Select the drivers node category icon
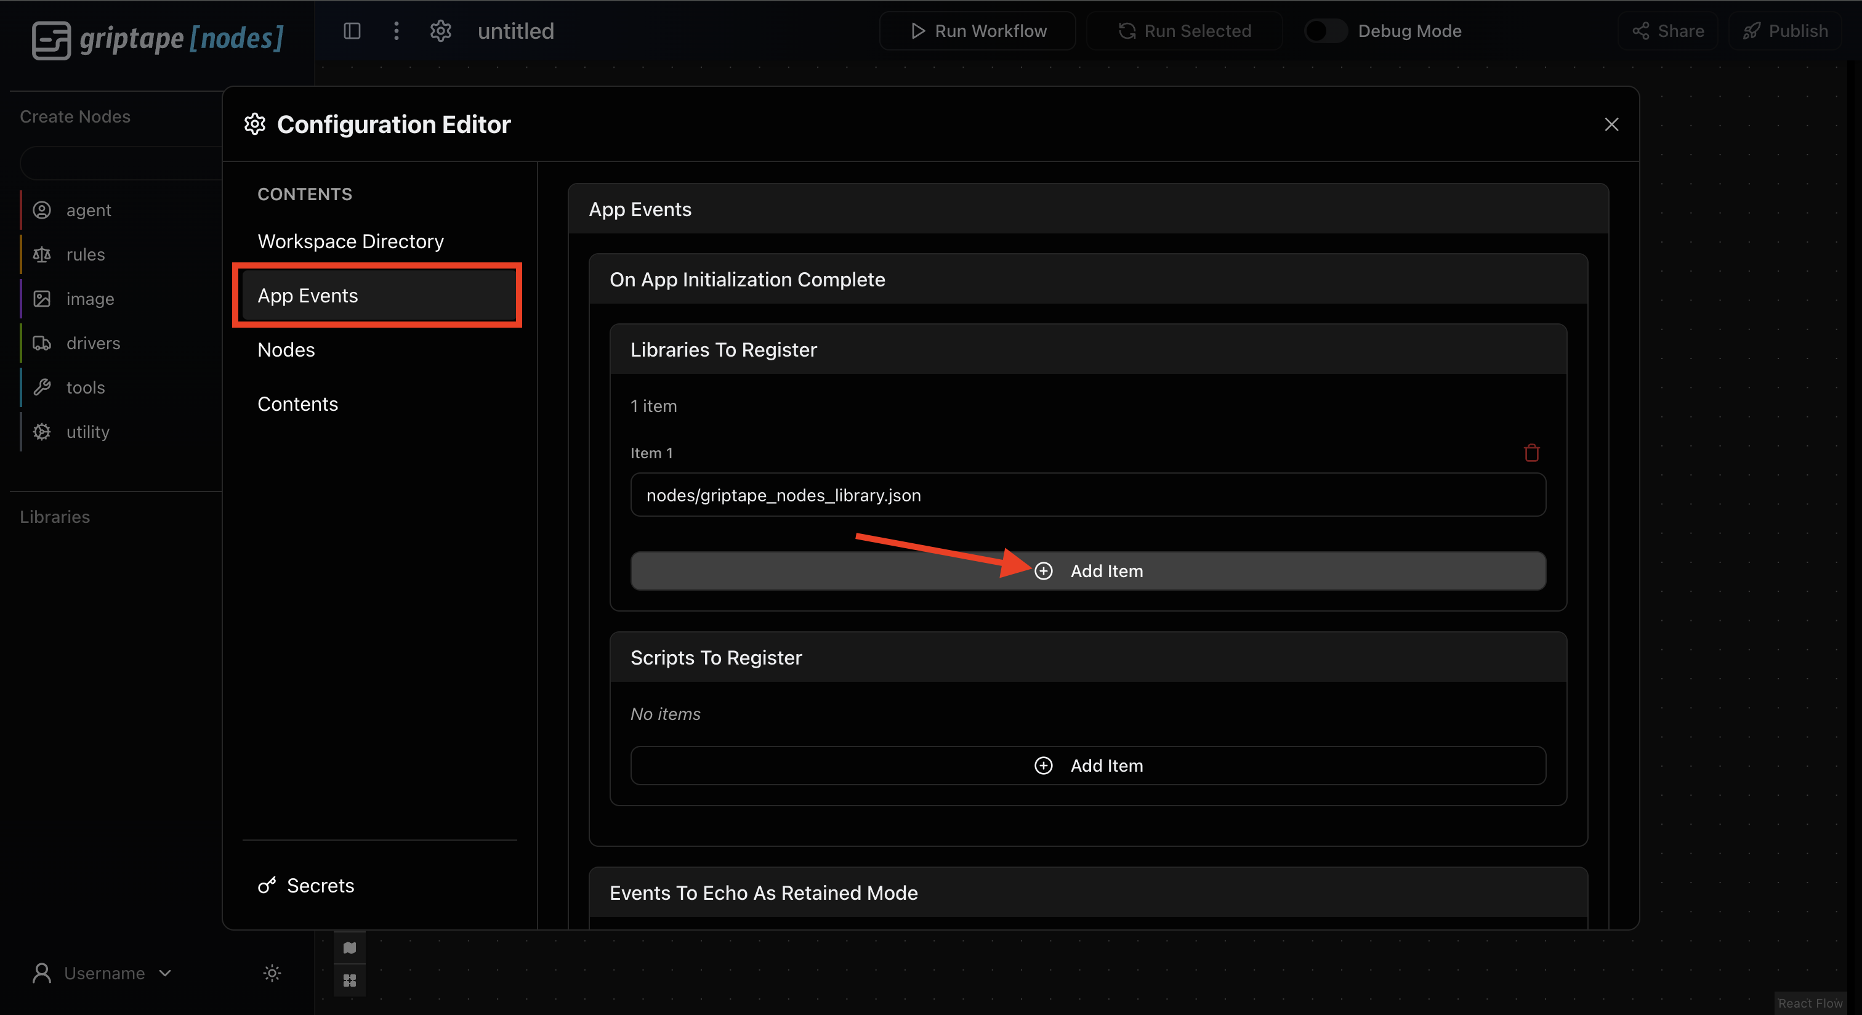1862x1015 pixels. (x=41, y=342)
